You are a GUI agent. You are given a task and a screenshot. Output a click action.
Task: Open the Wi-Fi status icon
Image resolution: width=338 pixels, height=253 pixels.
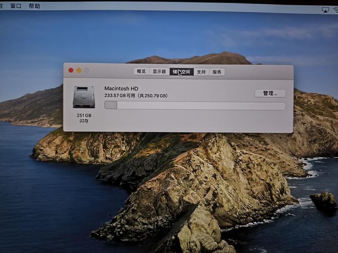tap(335, 9)
